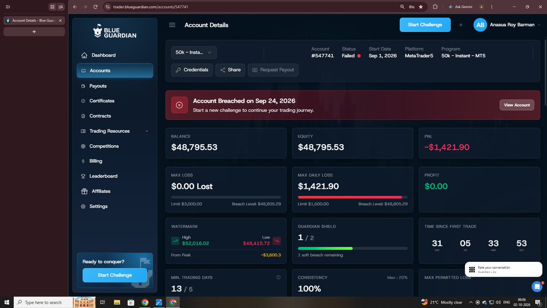Open File Explorer from taskbar
The height and width of the screenshot is (308, 547).
click(117, 302)
